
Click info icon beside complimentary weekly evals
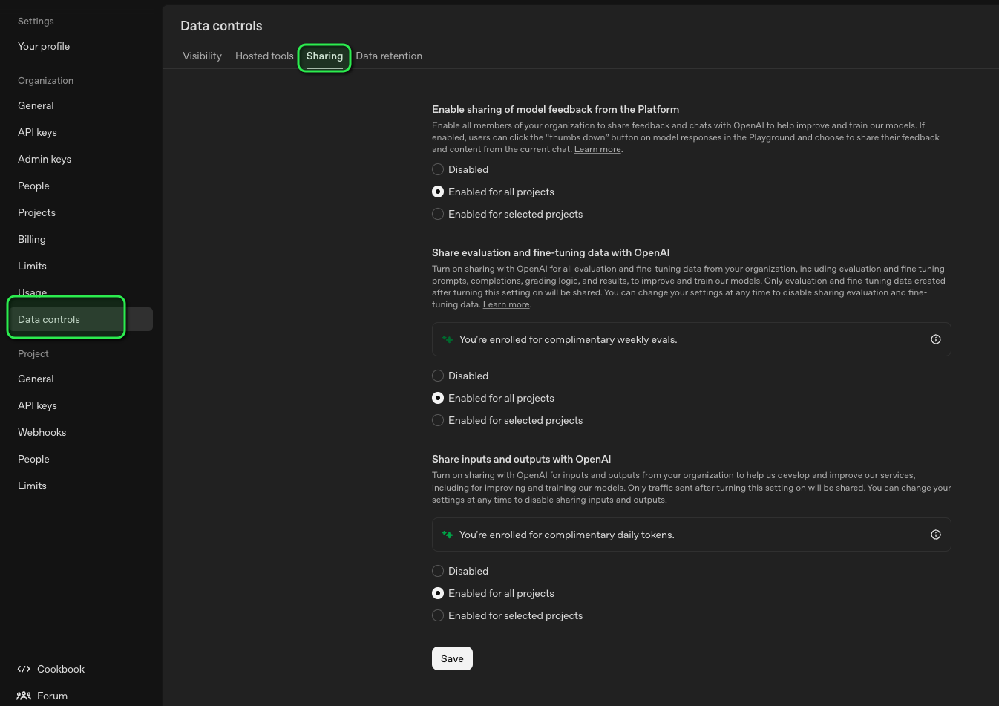pyautogui.click(x=936, y=339)
